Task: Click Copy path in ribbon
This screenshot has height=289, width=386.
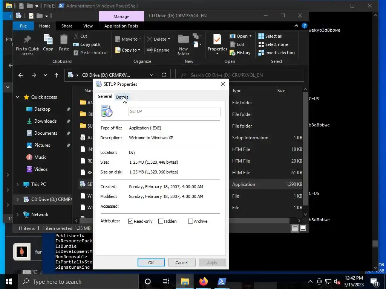Action: click(x=87, y=44)
